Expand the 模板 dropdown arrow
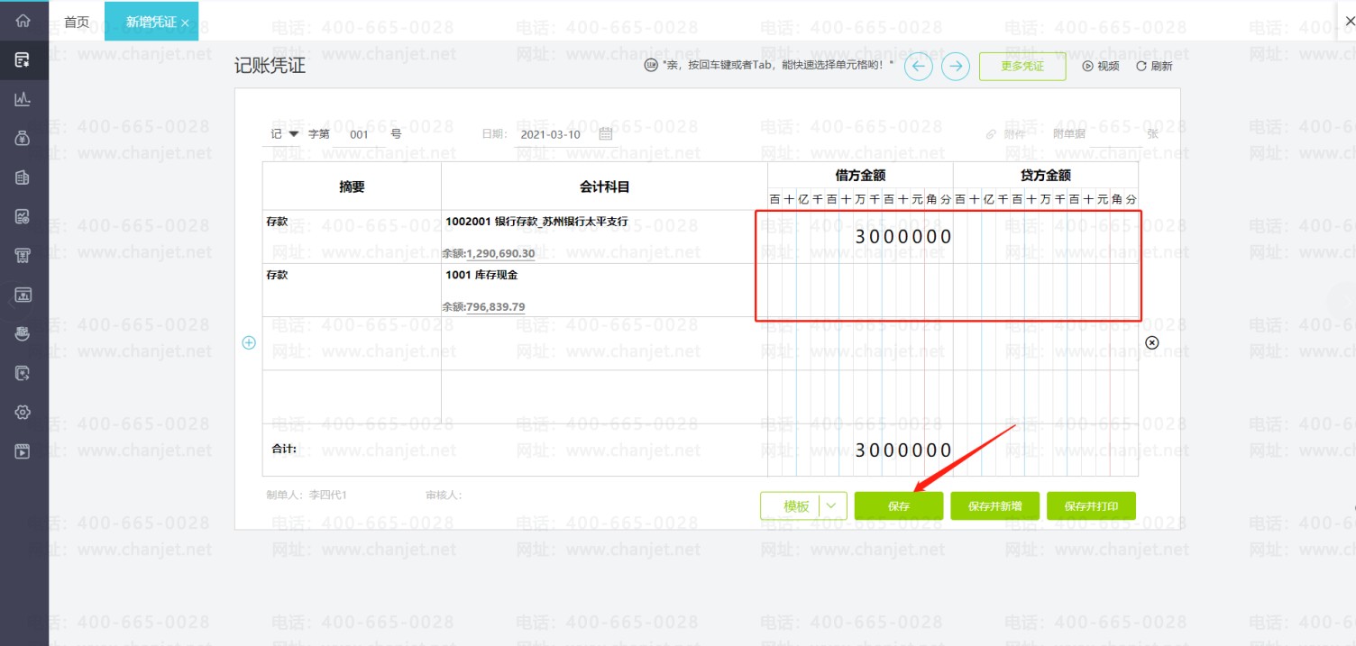1356x646 pixels. pos(831,506)
